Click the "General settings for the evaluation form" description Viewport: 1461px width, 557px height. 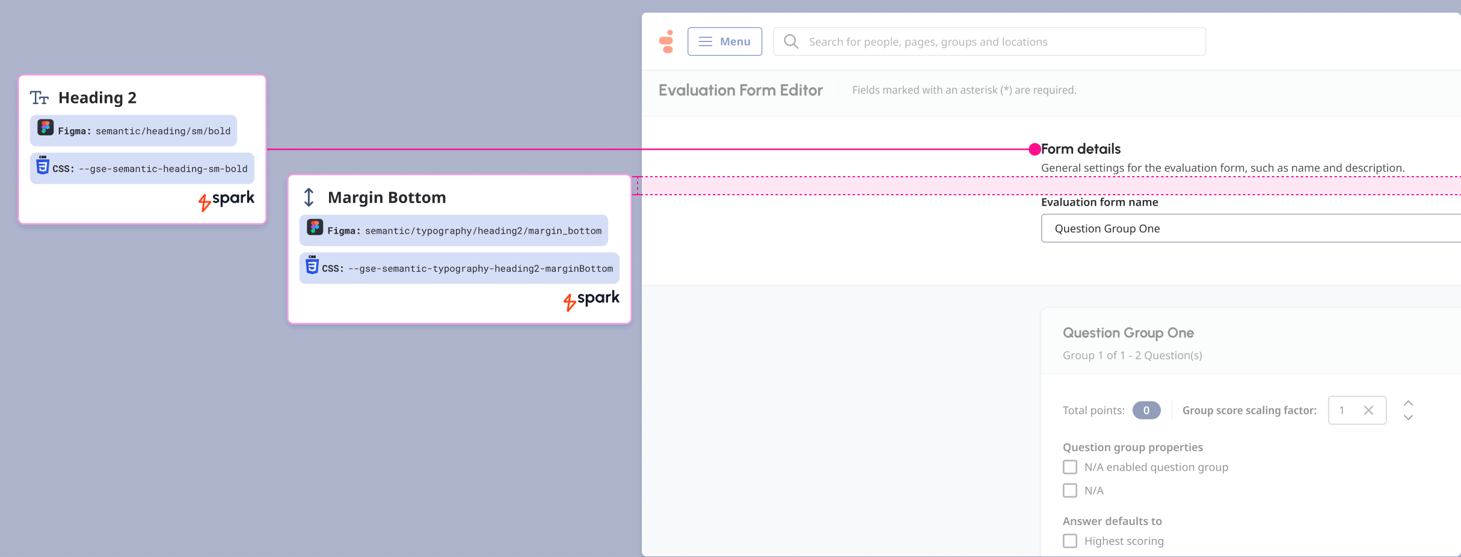[1223, 168]
